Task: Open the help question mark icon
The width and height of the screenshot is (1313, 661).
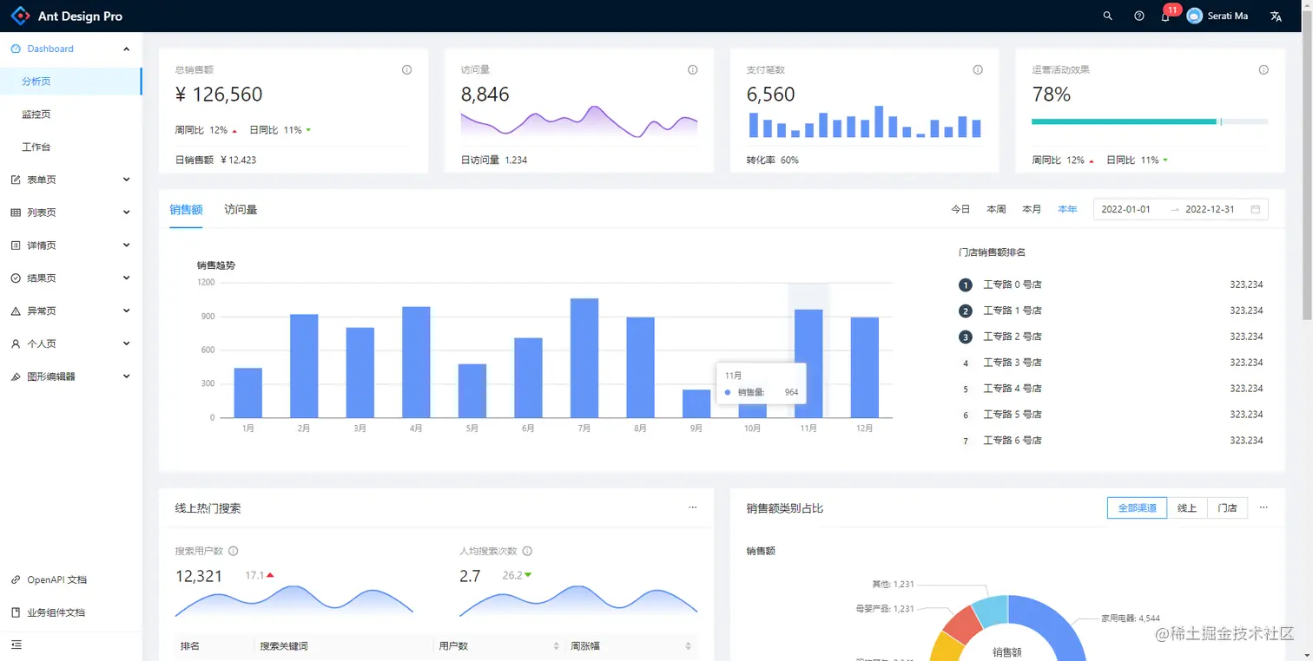Action: click(x=1139, y=16)
